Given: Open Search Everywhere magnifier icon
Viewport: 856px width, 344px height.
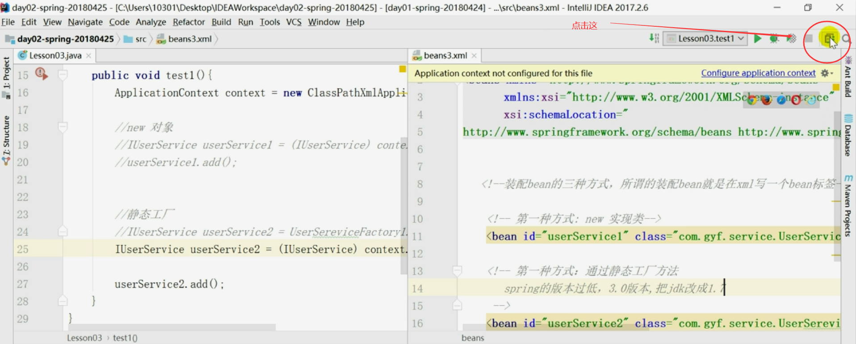Looking at the screenshot, I should click(x=846, y=39).
